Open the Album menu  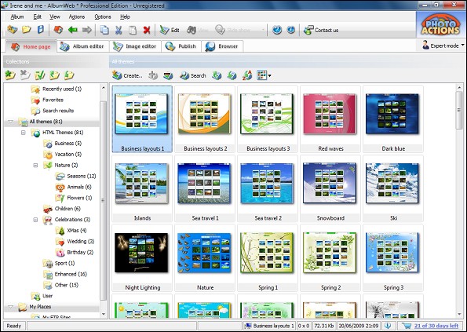17,16
